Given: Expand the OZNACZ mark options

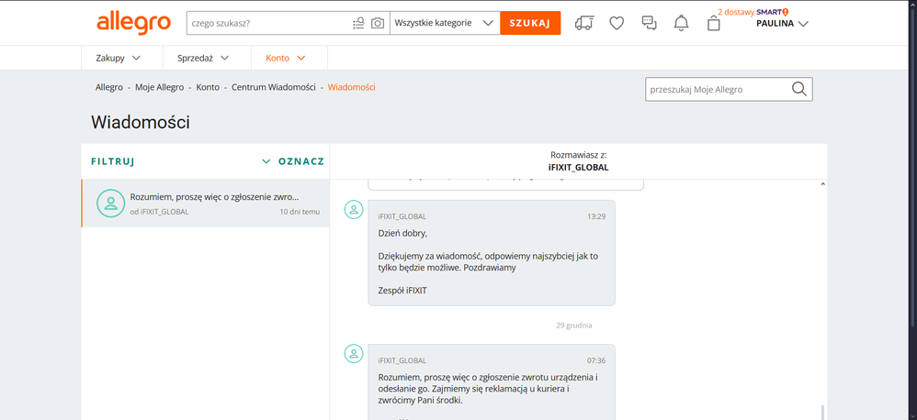Looking at the screenshot, I should pyautogui.click(x=293, y=161).
